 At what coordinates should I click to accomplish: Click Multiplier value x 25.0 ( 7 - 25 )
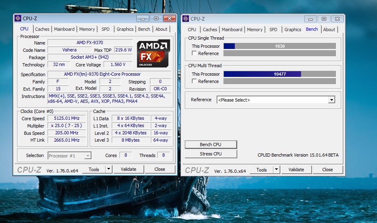(67, 125)
